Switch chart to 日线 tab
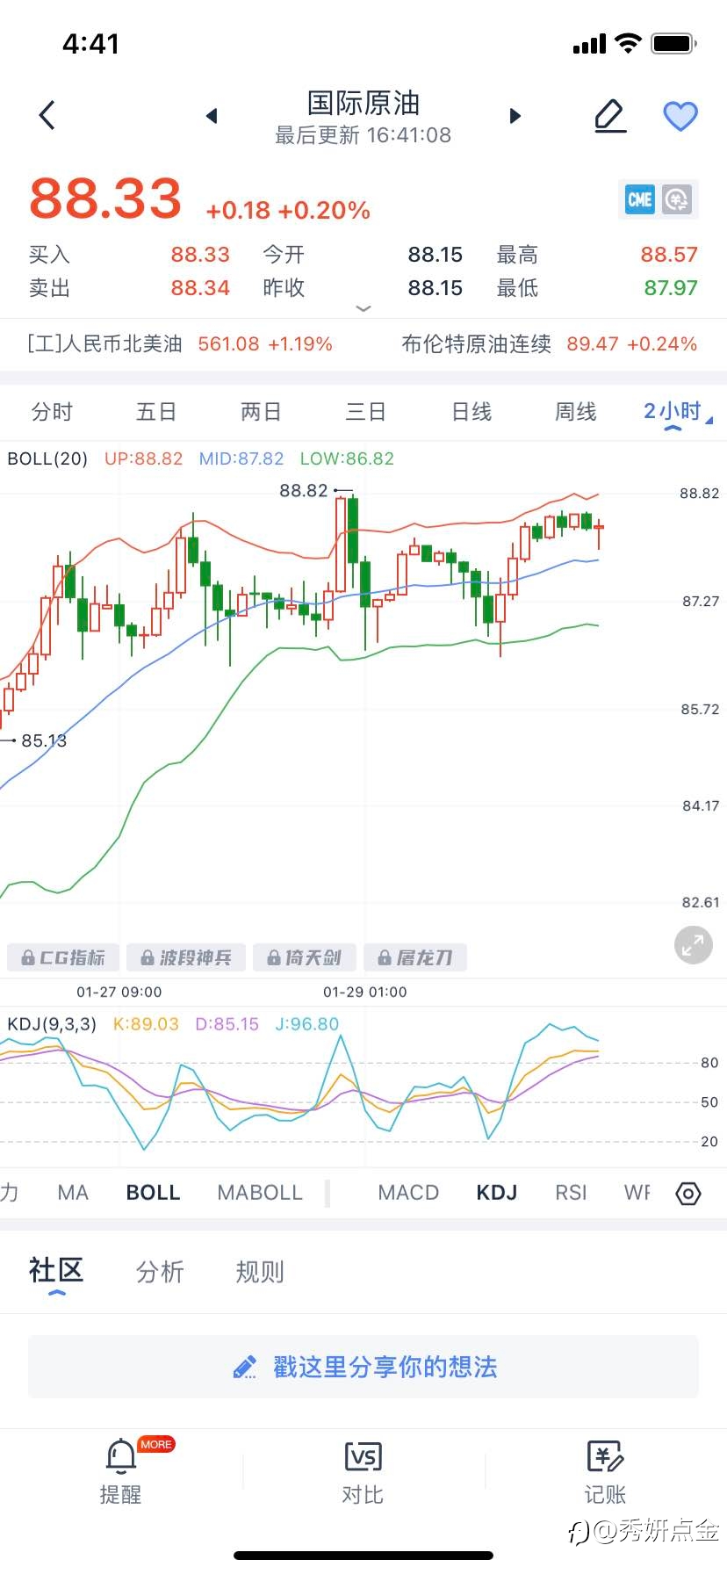Screen dimensions: 727x1574 point(471,412)
